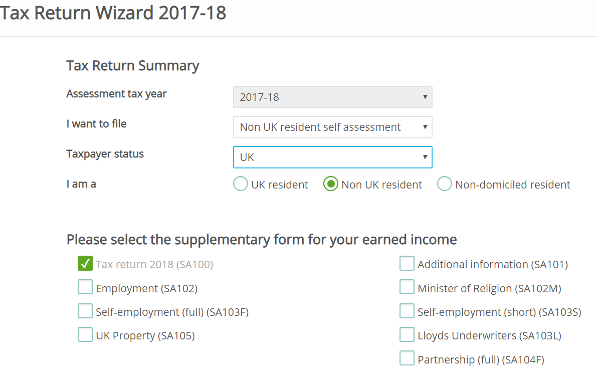597x374 pixels.
Task: Click the Employment (SA102) label text
Action: (x=146, y=289)
